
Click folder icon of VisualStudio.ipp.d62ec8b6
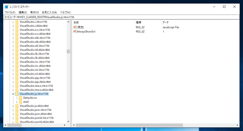[17, 82]
